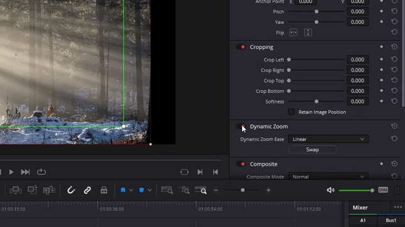Click the Pitch slider handle

tap(316, 11)
